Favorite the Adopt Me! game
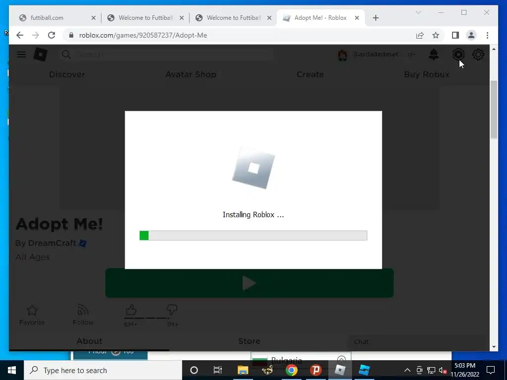Screen dimensions: 507x380 [32, 314]
